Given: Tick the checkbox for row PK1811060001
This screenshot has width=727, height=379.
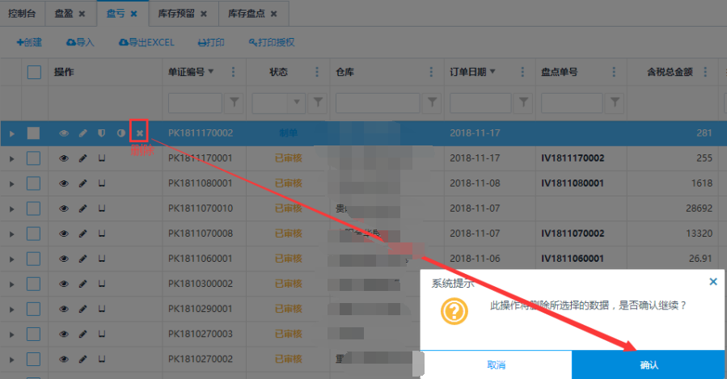Looking at the screenshot, I should pyautogui.click(x=34, y=259).
